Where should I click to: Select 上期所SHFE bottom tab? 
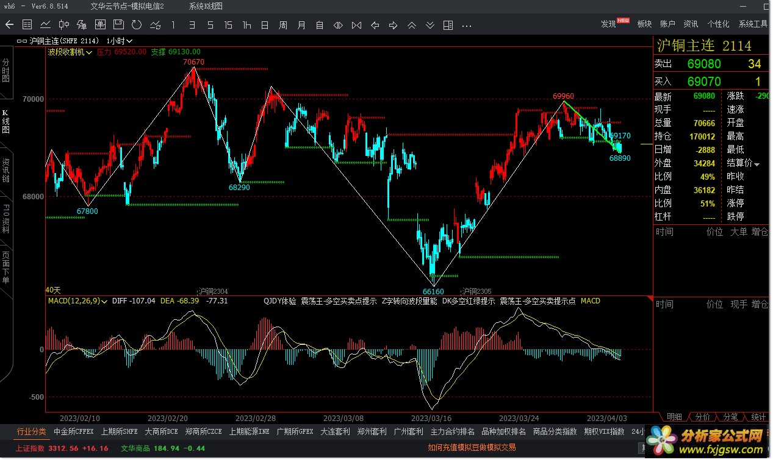pos(119,431)
